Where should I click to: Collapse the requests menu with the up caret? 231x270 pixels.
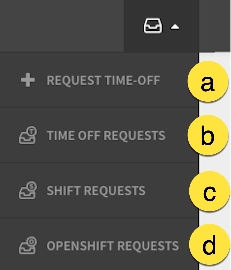(x=175, y=27)
